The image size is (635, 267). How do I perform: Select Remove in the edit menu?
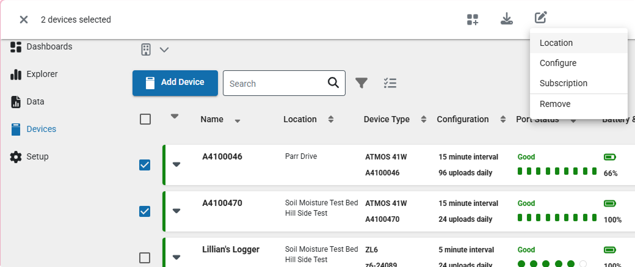[578, 104]
